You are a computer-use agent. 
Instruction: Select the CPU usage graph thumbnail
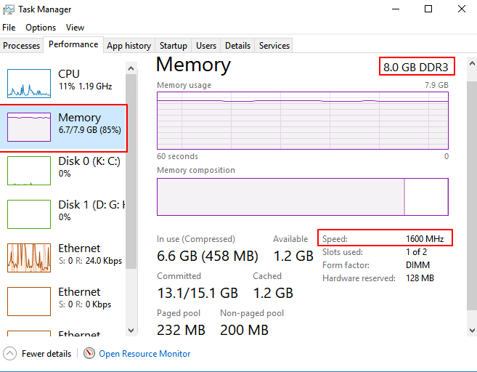tap(29, 83)
